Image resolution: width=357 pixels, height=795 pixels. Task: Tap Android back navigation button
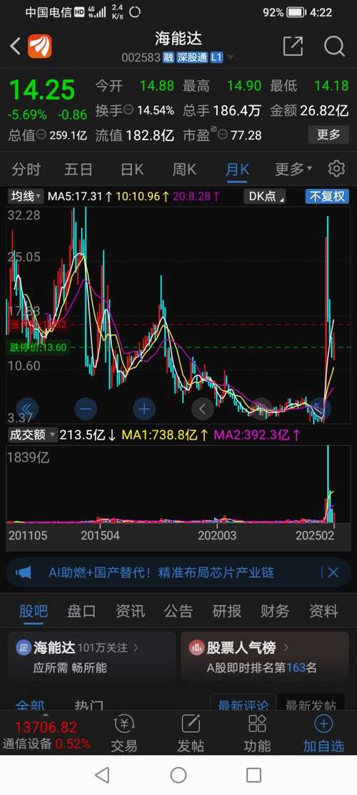[103, 775]
